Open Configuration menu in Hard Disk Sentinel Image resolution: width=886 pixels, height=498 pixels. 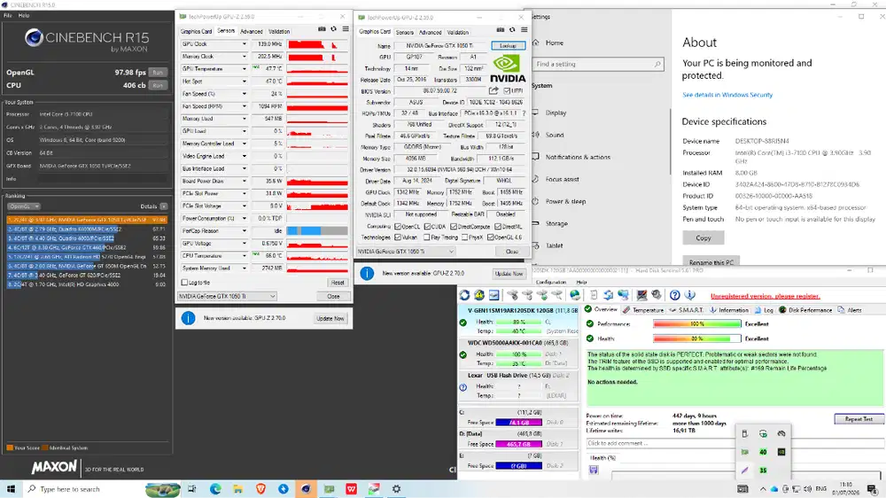[551, 282]
